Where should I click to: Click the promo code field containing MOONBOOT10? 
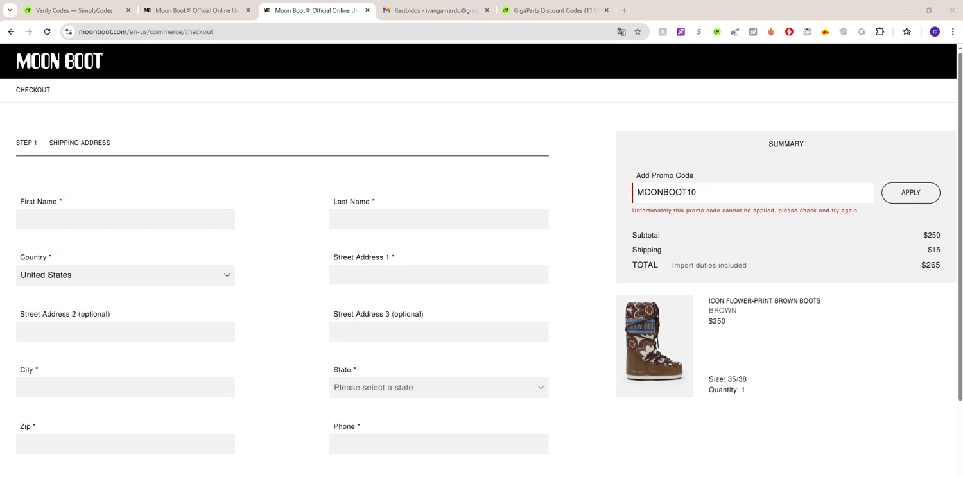coord(752,193)
